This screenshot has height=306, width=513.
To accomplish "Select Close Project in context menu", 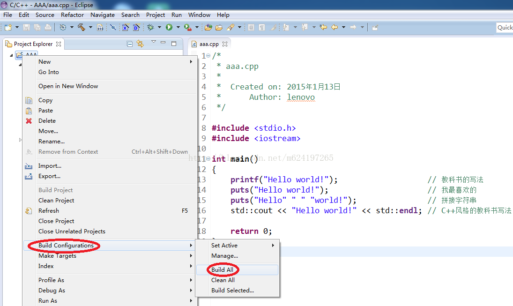I will (110, 221).
